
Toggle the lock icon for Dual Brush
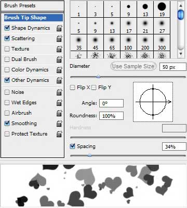tap(59, 59)
